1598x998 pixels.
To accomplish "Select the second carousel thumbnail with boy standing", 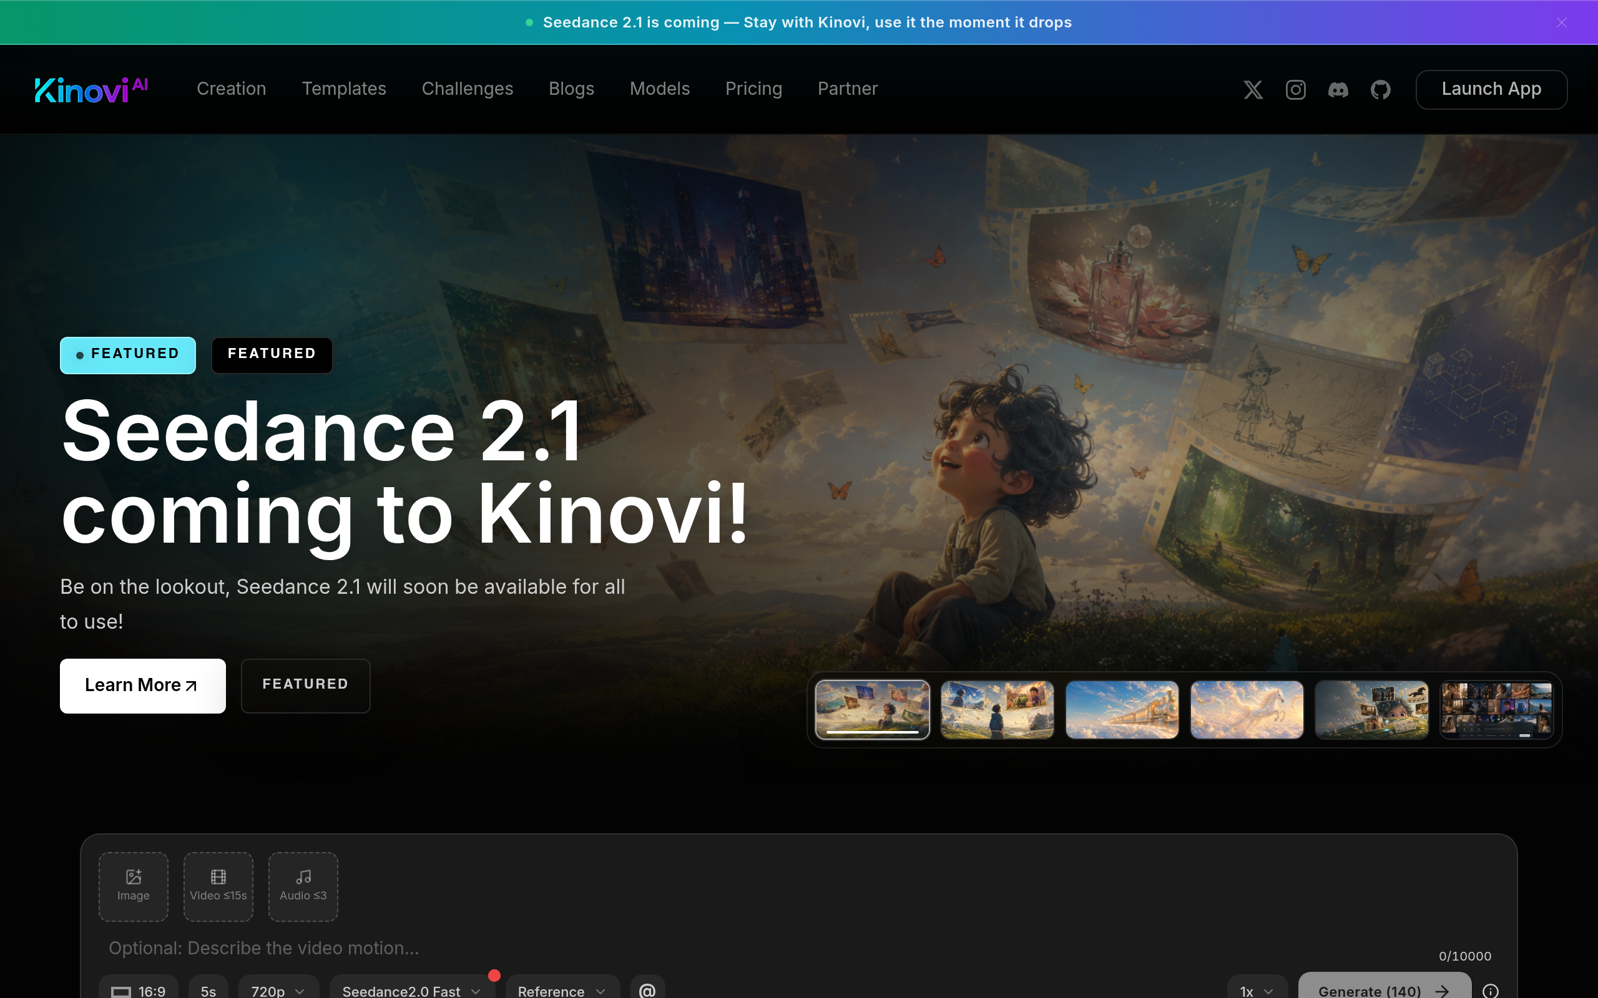I will click(997, 710).
